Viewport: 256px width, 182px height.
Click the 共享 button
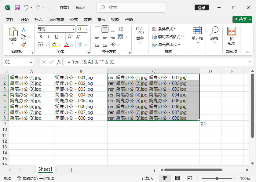point(242,19)
